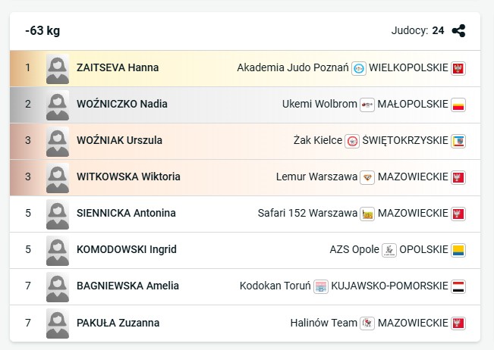
Task: Click PAKUŁA Zuzanna's avatar thumbnail
Action: coord(58,323)
